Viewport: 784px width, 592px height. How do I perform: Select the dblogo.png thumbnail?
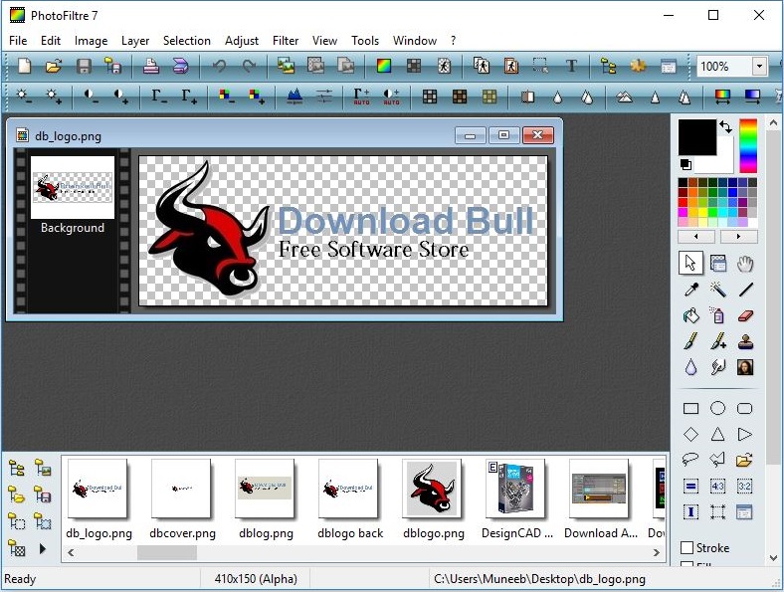pos(433,488)
